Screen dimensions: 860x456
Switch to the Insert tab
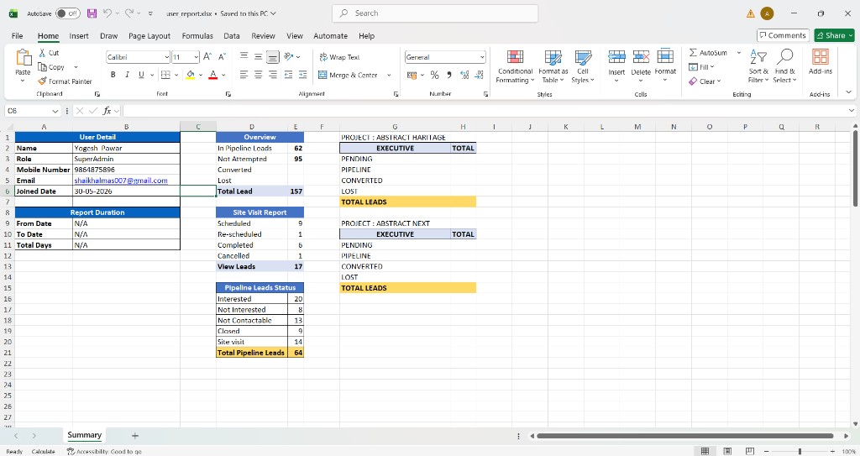coord(79,35)
